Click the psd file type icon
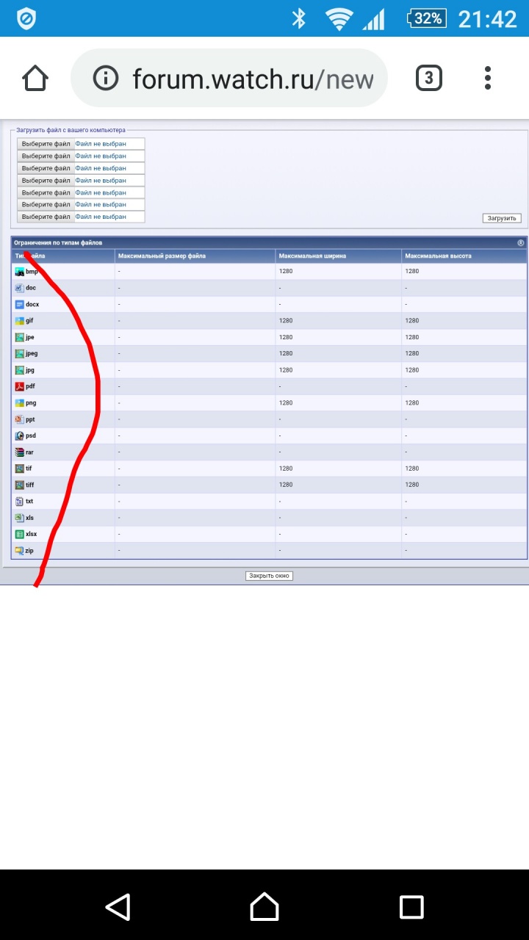 click(20, 435)
